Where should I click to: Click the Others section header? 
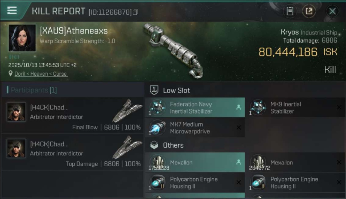coord(173,145)
